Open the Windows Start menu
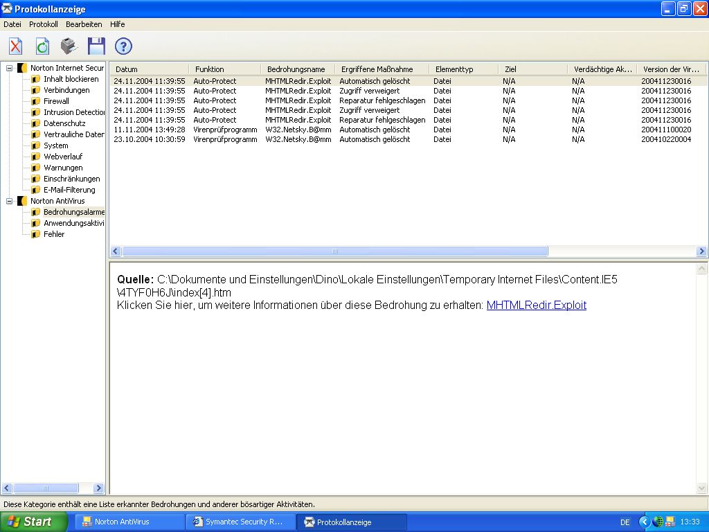This screenshot has height=532, width=709. pyautogui.click(x=33, y=522)
